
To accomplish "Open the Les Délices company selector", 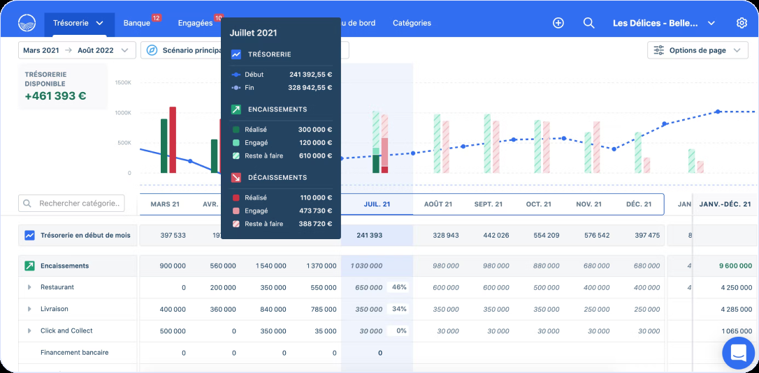I will click(664, 23).
